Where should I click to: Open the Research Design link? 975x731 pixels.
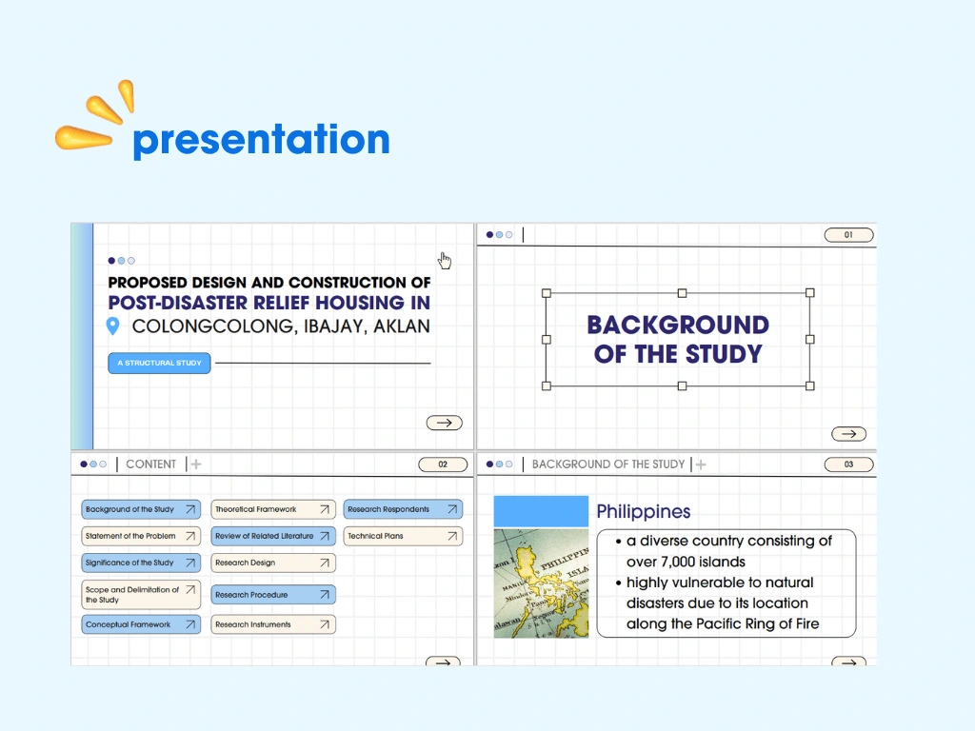(273, 563)
